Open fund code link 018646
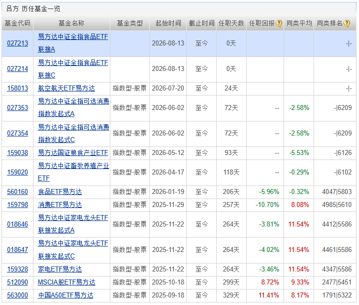Viewport: 359px width, 305px height. point(17,224)
